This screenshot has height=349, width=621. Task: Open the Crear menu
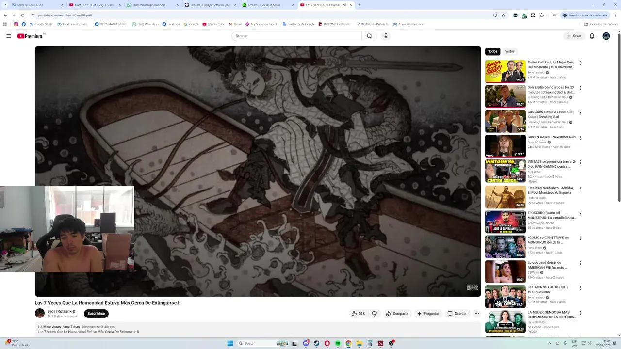coord(573,36)
